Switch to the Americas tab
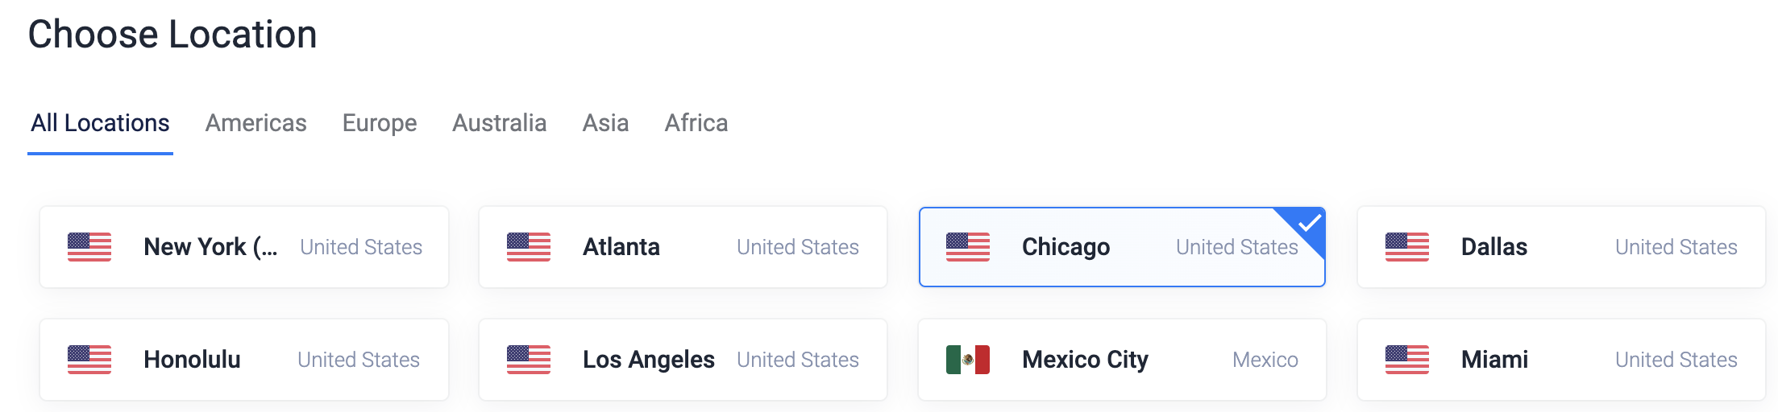 pos(256,123)
